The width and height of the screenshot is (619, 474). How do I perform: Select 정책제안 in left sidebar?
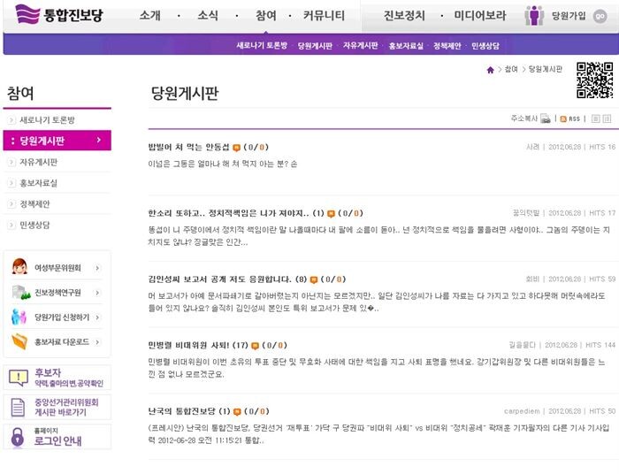[x=34, y=204]
